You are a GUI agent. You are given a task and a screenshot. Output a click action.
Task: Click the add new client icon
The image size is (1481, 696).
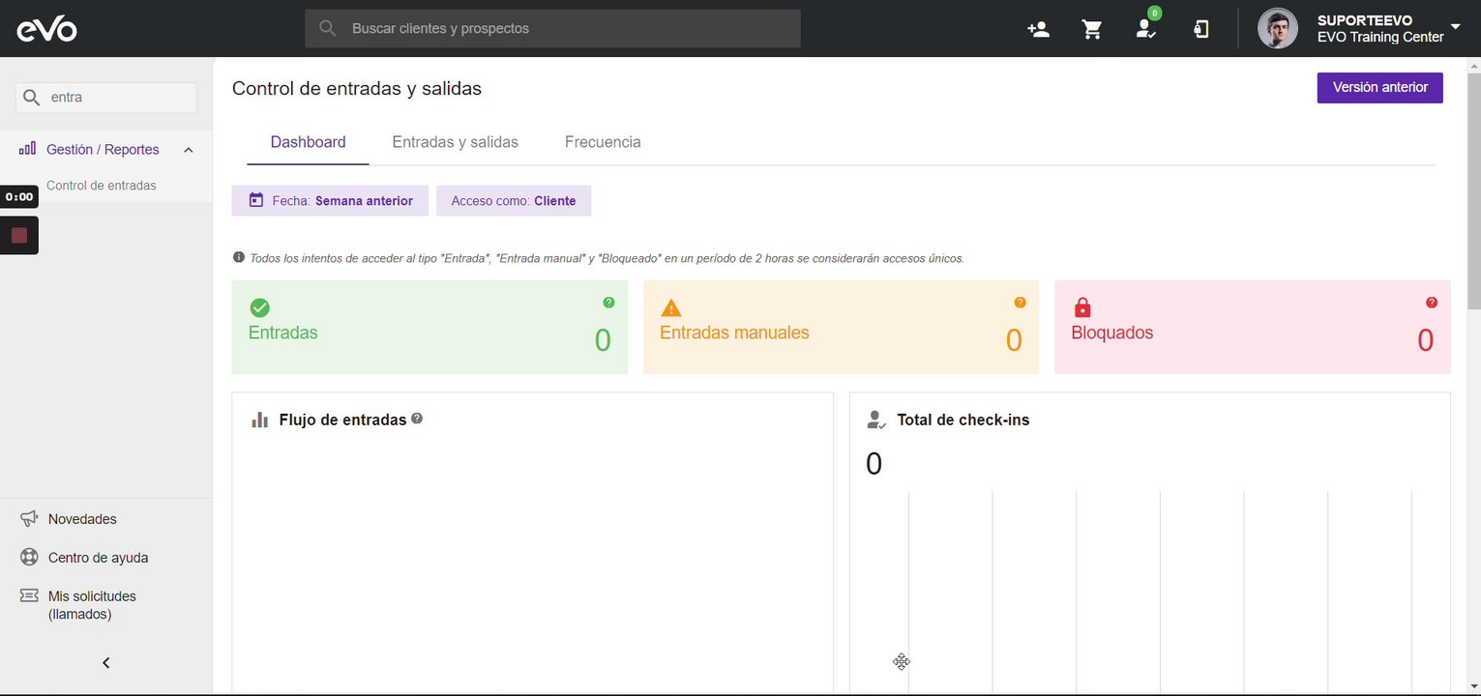click(1038, 29)
